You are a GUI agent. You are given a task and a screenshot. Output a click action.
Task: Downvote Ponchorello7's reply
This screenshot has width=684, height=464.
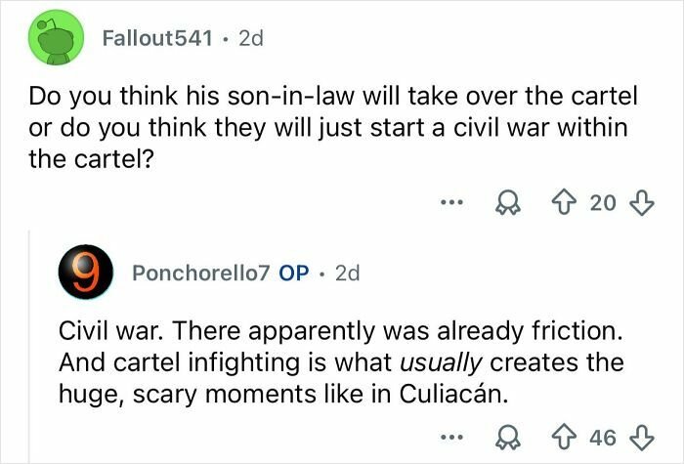[x=640, y=436]
